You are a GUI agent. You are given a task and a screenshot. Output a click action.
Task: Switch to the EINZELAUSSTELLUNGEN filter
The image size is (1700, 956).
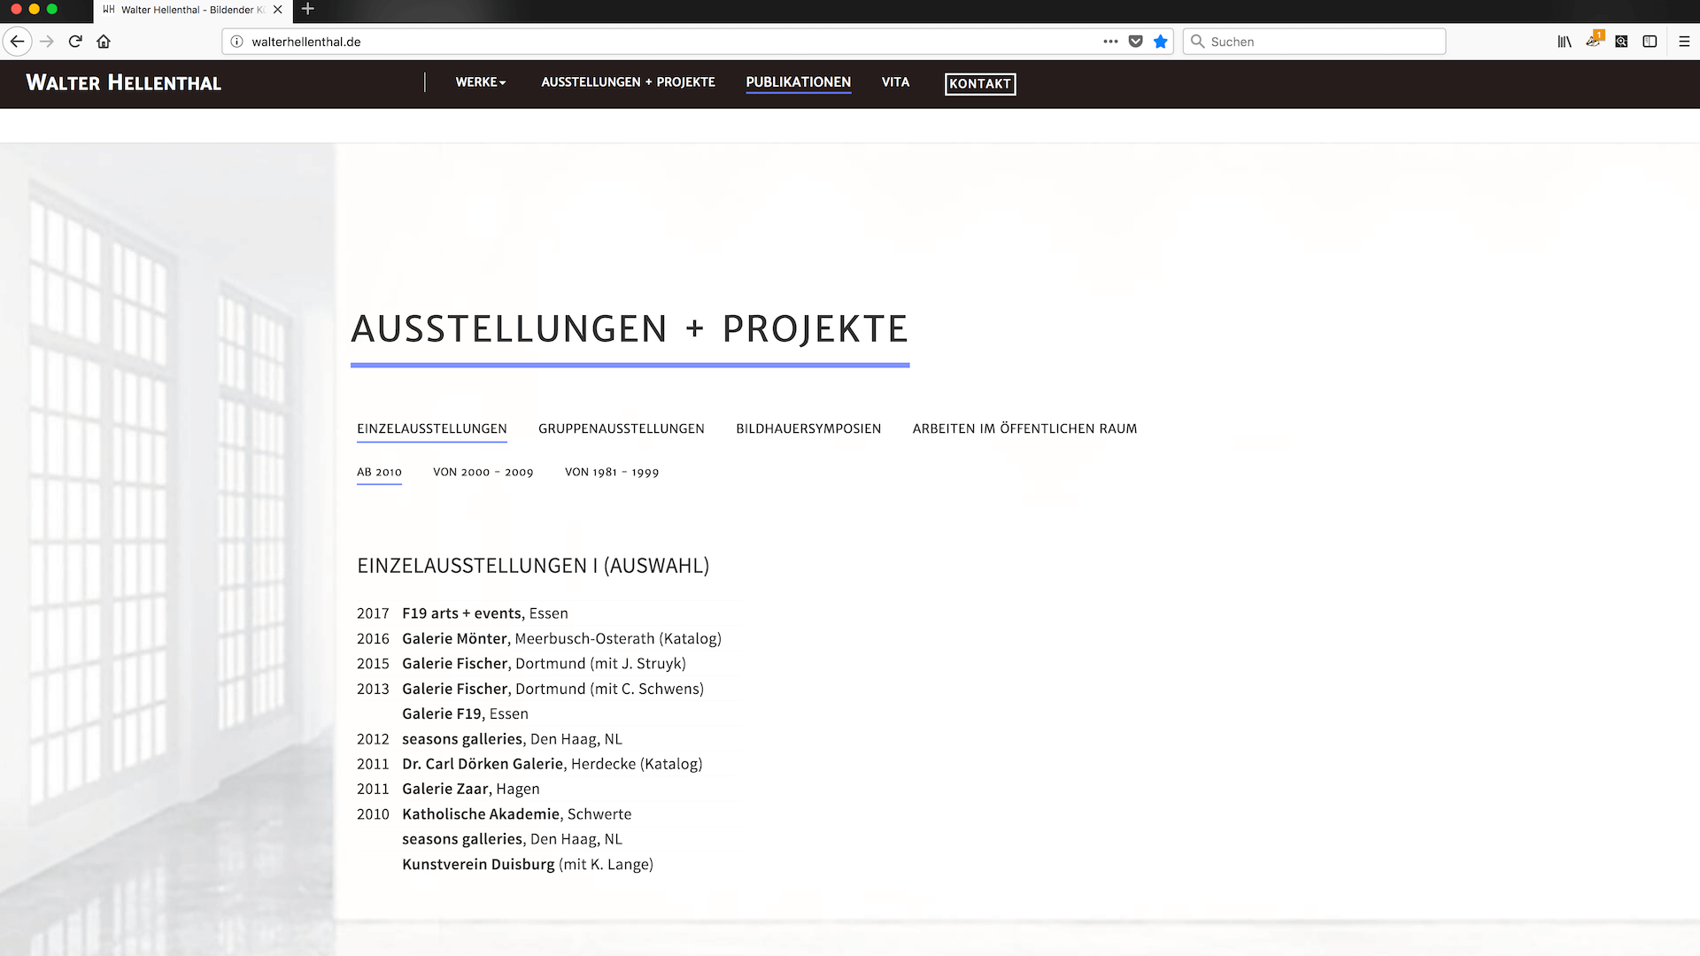coord(431,428)
